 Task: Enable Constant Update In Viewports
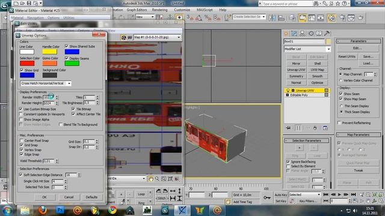pos(21,114)
